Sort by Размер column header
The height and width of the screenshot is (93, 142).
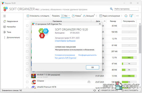point(113,21)
